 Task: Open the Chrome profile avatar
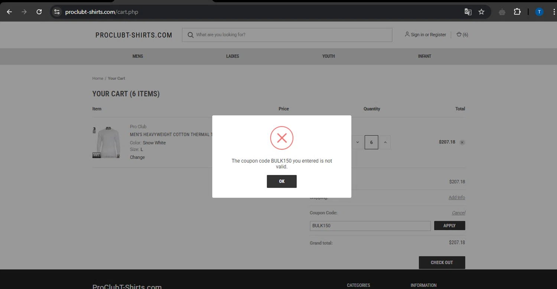tap(539, 12)
